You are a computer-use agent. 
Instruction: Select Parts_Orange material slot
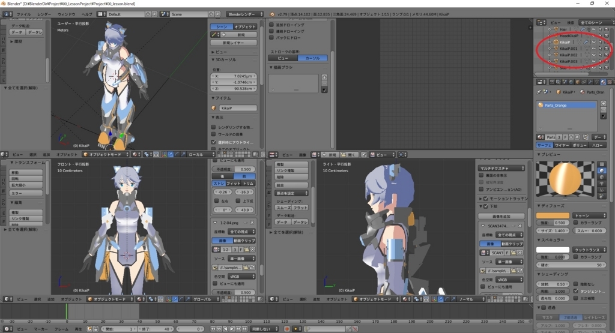tap(567, 105)
